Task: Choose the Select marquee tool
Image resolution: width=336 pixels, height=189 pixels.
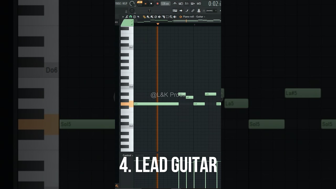Action: pyautogui.click(x=167, y=17)
